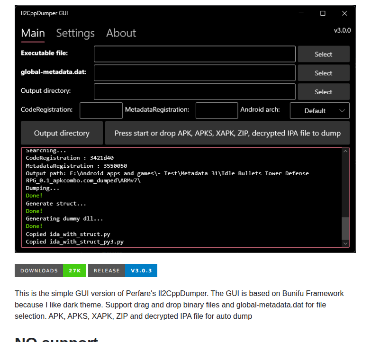371x342 pixels.
Task: Select button for Executable file
Action: (324, 54)
